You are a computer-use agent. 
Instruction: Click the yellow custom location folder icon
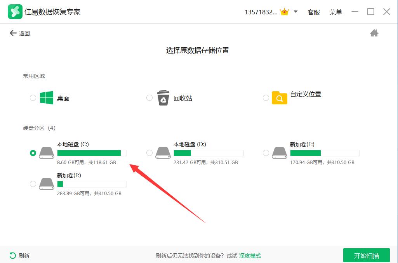coord(280,98)
